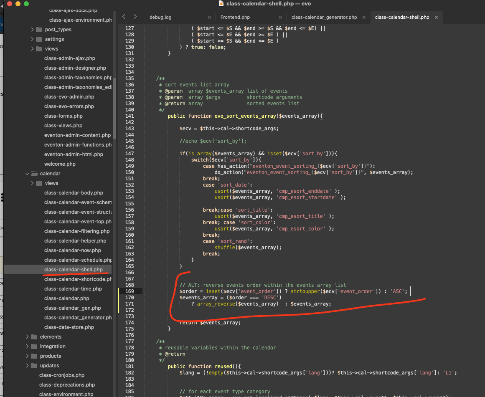Click the post_types folder icon
The width and height of the screenshot is (485, 397).
(x=39, y=30)
